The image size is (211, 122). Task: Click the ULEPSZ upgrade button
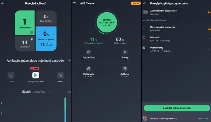pyautogui.click(x=136, y=3)
